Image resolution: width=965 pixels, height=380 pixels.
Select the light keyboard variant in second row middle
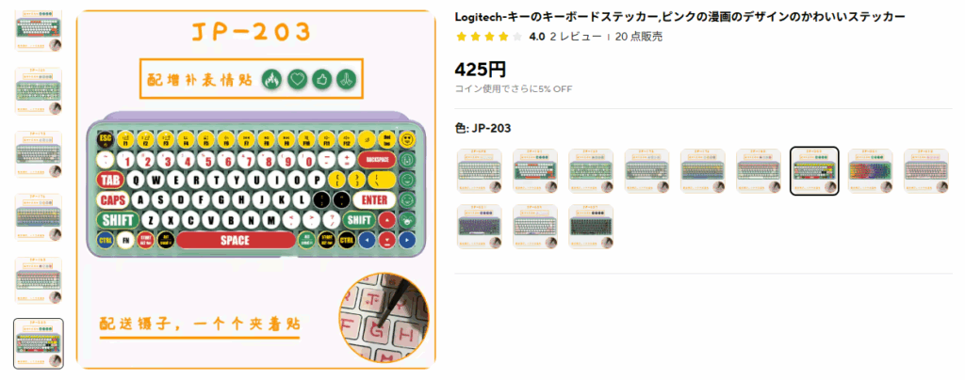[x=535, y=227]
